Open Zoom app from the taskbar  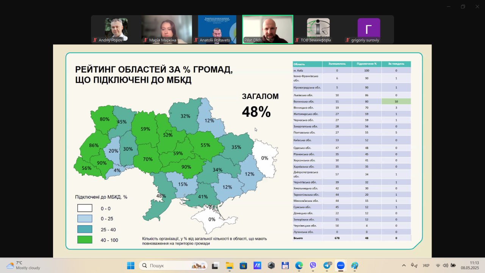(341, 265)
